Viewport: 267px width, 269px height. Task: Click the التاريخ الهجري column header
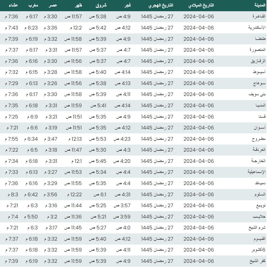click(160, 5)
